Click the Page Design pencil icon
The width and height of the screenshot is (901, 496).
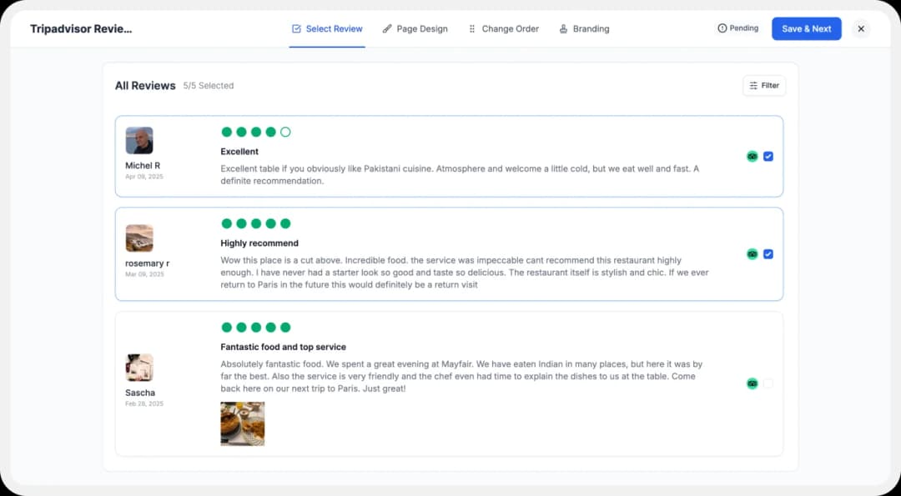387,28
